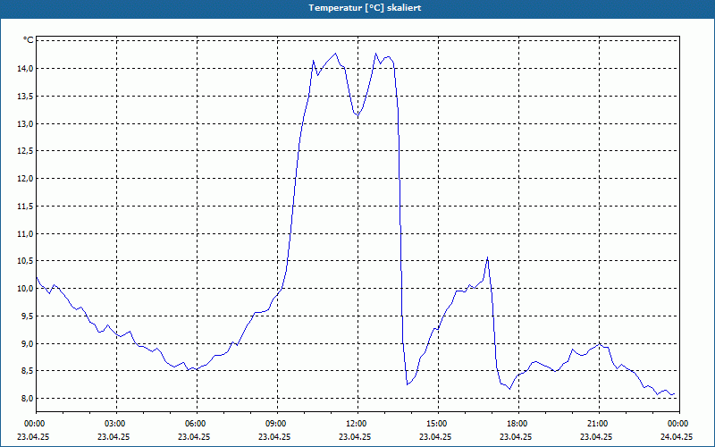Click the 00:00 time label above 24.04.25
715x447 pixels.
[677, 424]
